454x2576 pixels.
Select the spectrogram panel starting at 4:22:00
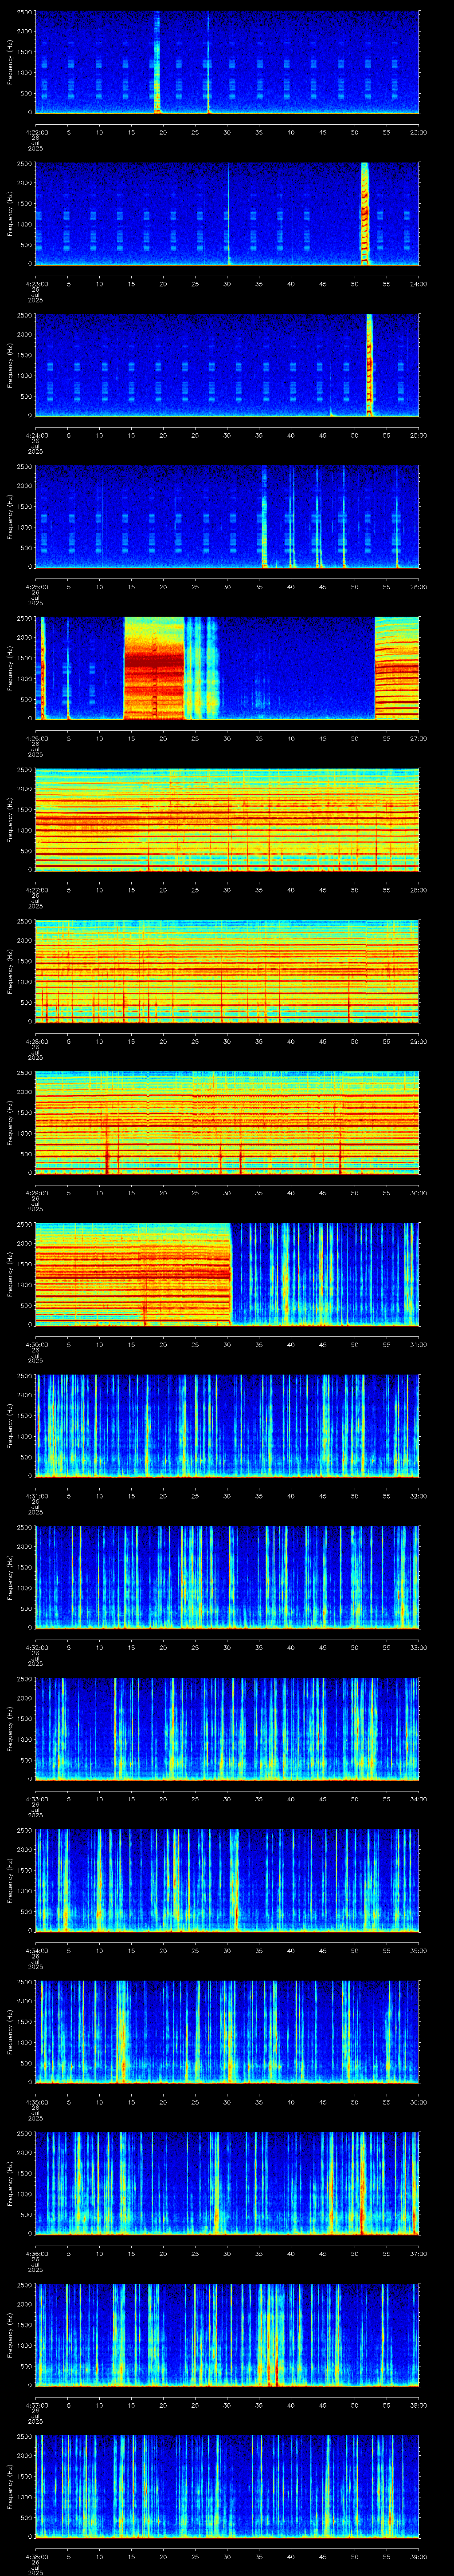coord(227,62)
